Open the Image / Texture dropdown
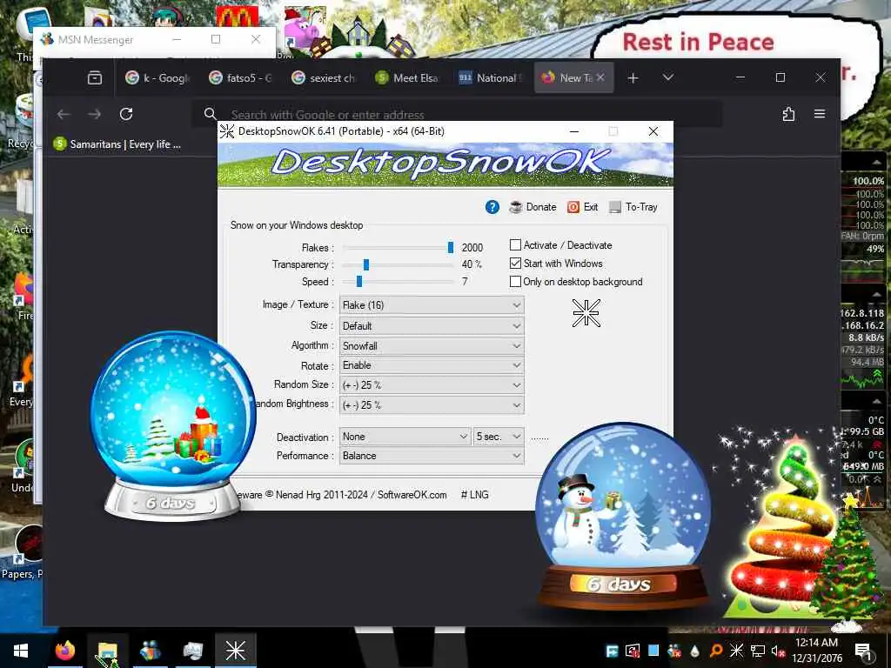This screenshot has height=668, width=891. [432, 305]
